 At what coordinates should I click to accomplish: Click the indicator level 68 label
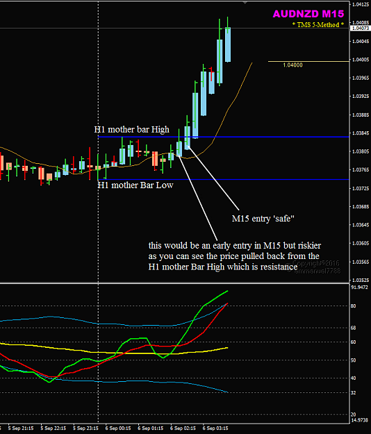tap(353, 328)
